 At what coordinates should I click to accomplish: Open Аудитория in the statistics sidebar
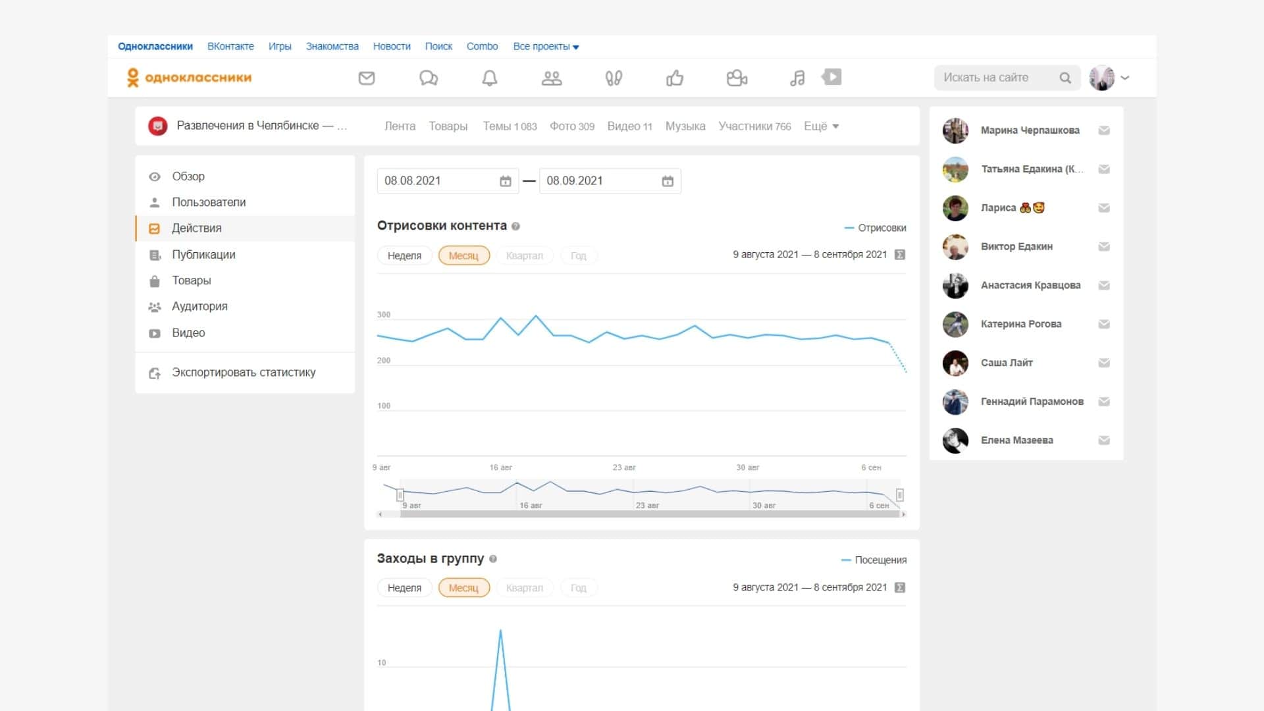coord(199,306)
